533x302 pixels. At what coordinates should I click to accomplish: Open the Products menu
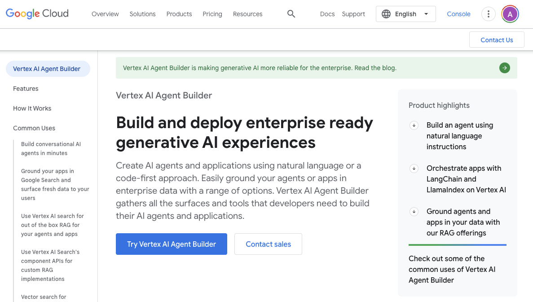(179, 14)
